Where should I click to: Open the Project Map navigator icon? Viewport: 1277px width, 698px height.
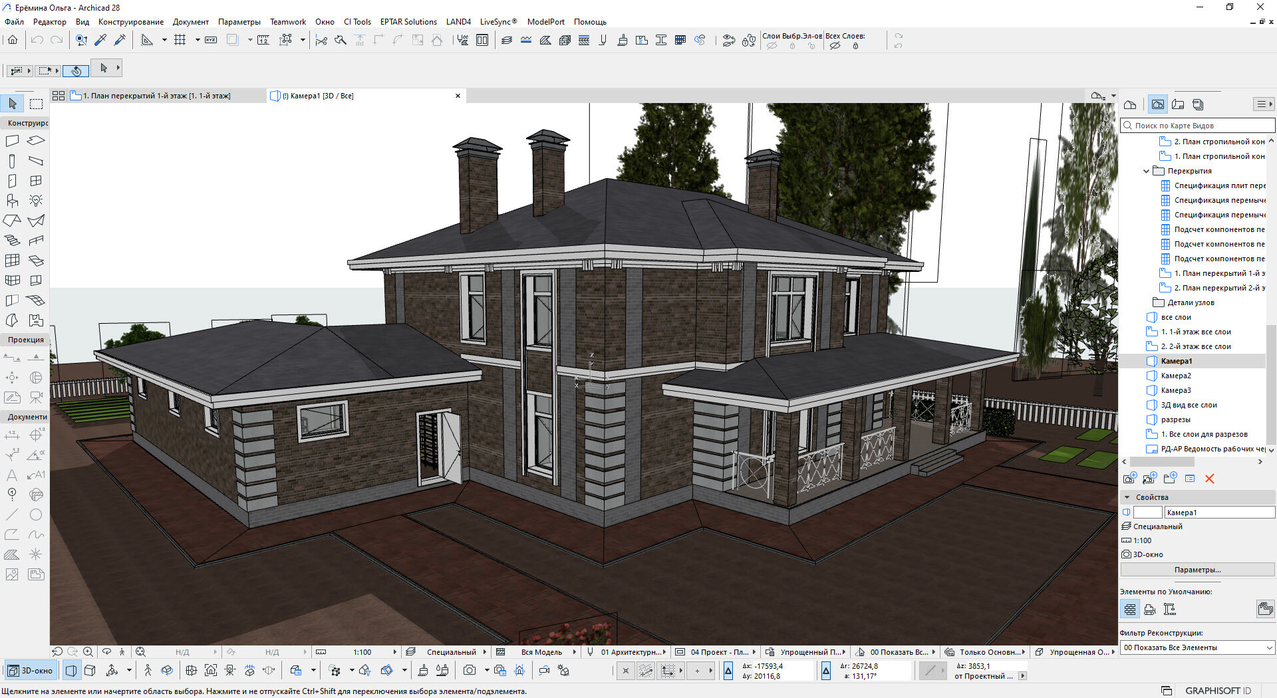pos(1130,104)
